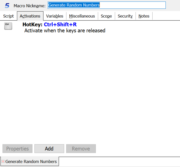Select the Scope tab
180x167 pixels.
point(106,16)
